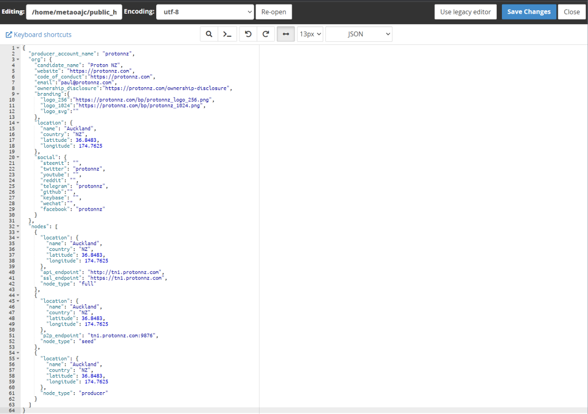Screen dimensions: 588x414
Task: Collapse the "org" block at line 3
Action: coord(18,59)
